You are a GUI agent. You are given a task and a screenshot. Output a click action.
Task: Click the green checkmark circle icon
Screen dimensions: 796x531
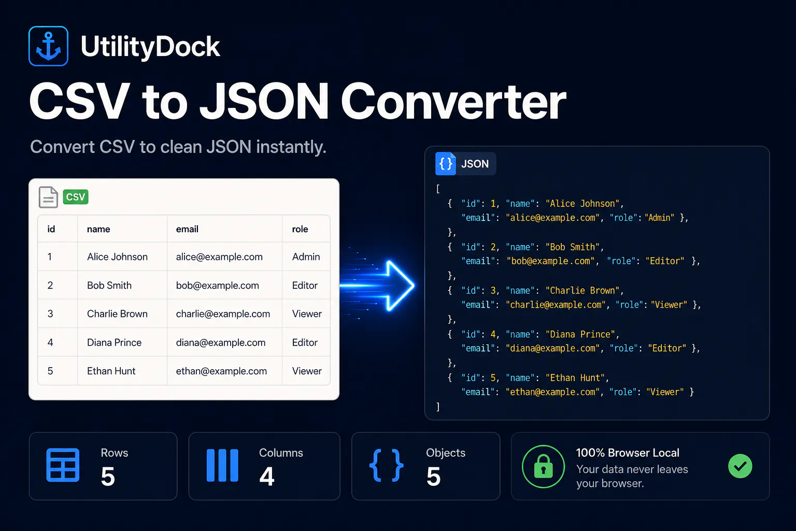coord(740,466)
